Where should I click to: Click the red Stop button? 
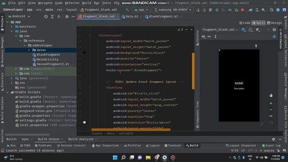243,10
